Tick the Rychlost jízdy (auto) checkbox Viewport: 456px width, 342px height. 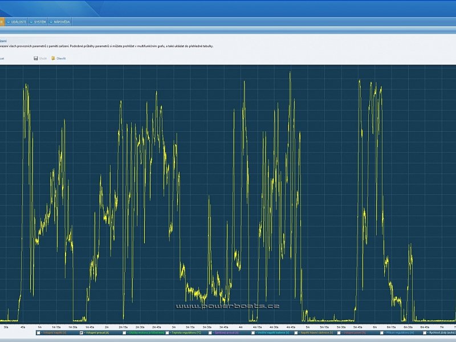click(x=425, y=333)
